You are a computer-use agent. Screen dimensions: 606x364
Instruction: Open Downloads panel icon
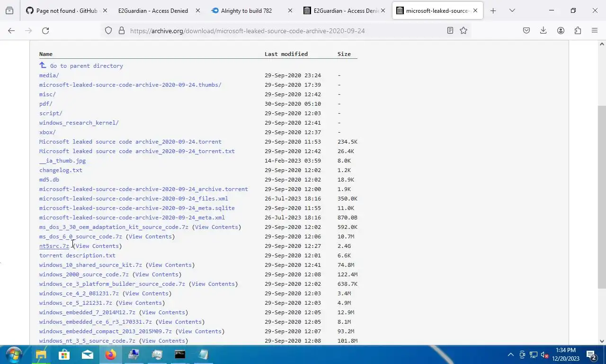pos(544,30)
